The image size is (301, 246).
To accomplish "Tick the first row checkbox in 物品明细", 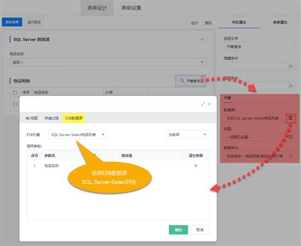I will 15,104.
